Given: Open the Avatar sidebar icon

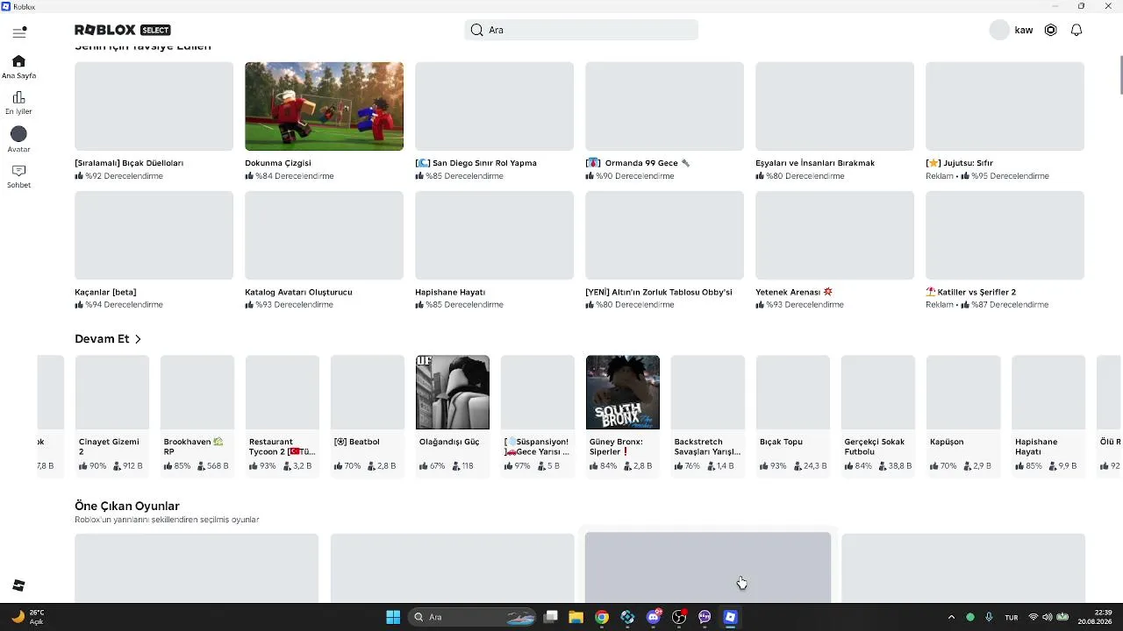Looking at the screenshot, I should [18, 134].
